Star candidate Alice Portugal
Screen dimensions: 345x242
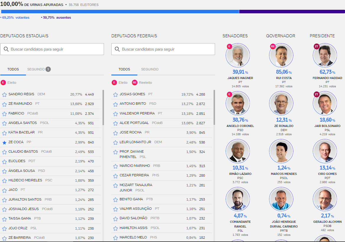(x=115, y=123)
